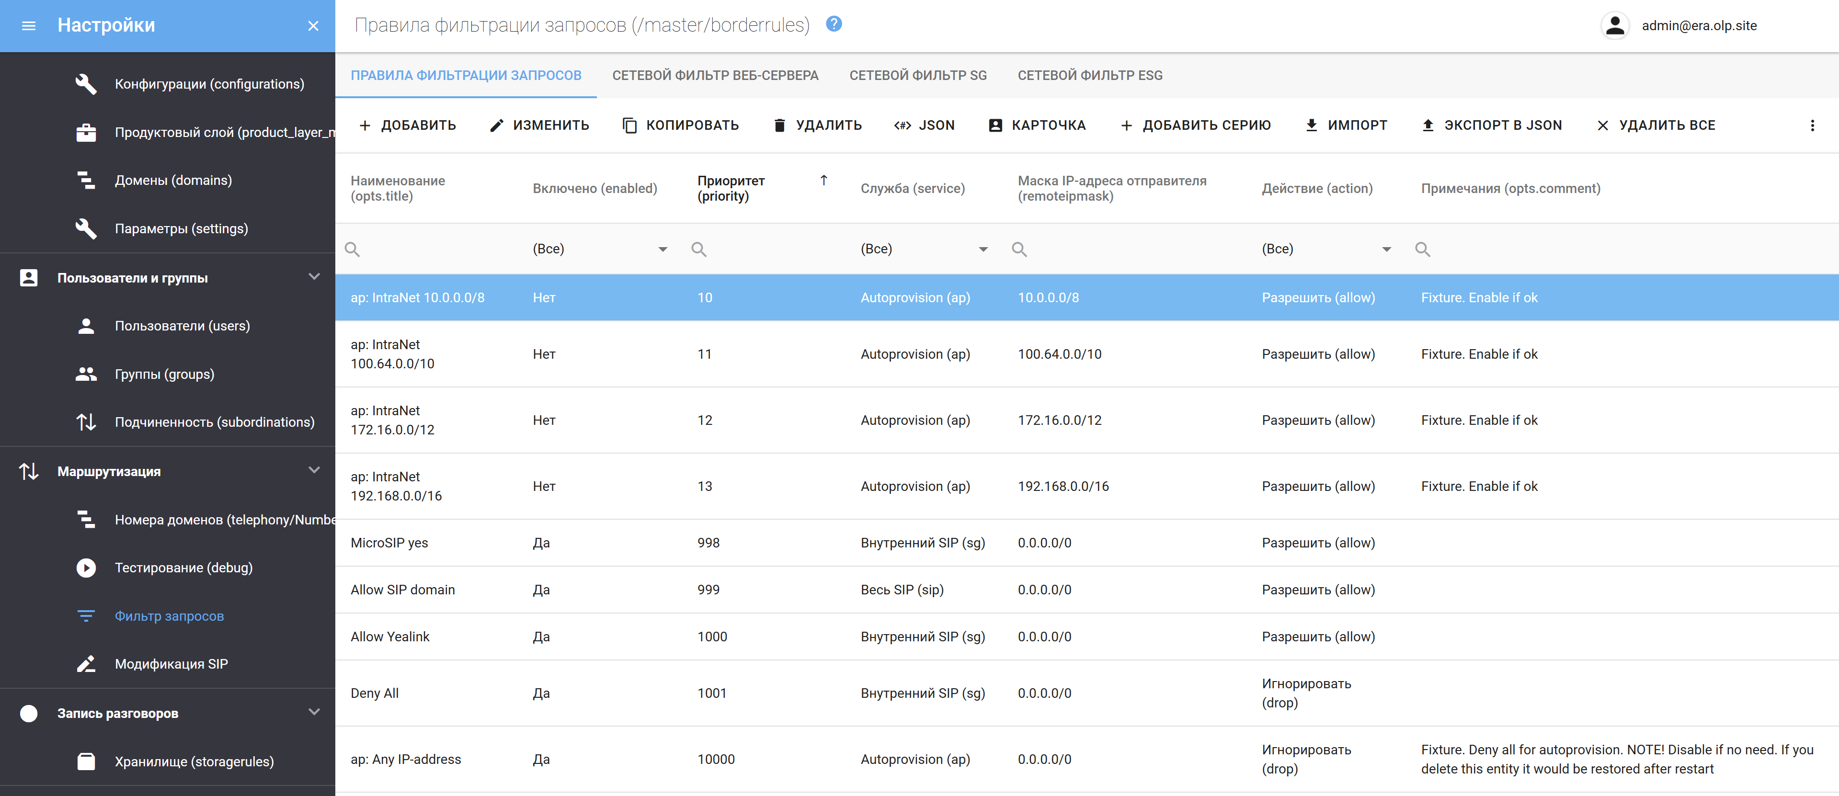Open the Действие (action) filter dropdown
Screen dimensions: 1839x796
[x=1386, y=249]
